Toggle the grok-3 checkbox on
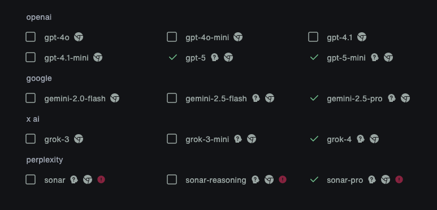437x210 pixels. point(31,139)
